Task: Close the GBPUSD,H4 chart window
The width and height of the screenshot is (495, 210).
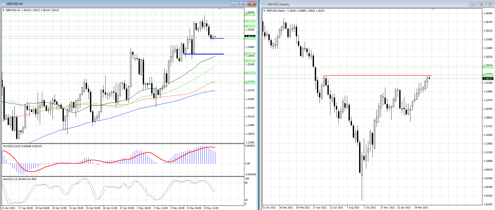Action: coord(252,4)
